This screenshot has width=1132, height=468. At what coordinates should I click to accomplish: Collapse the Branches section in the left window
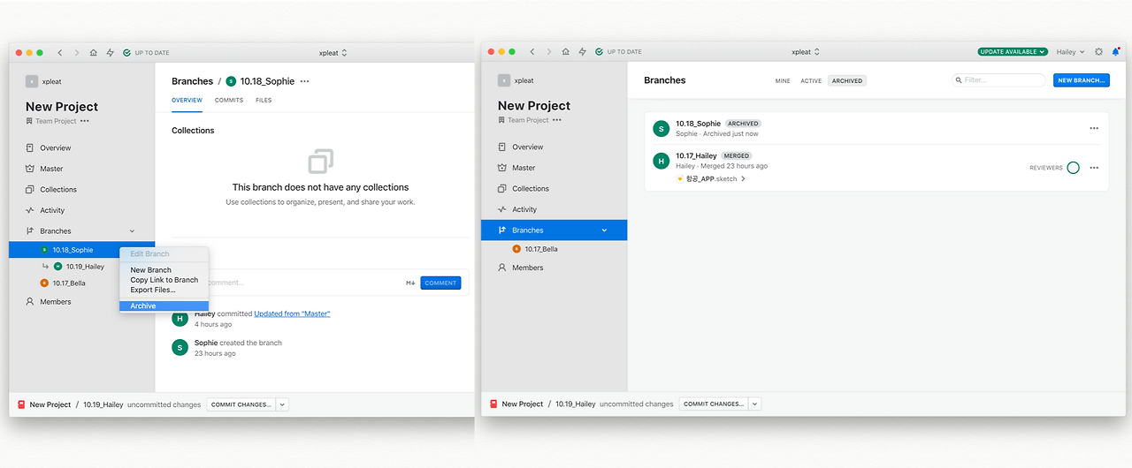point(133,231)
